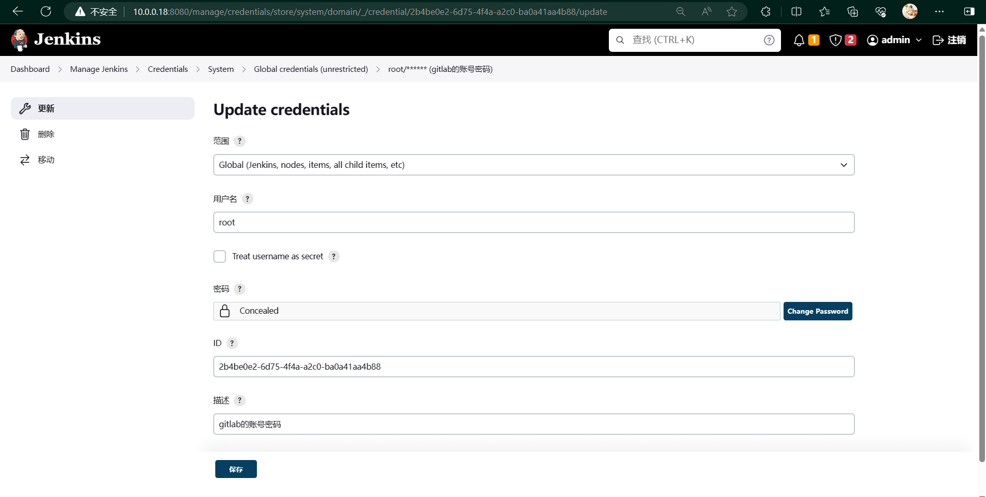
Task: Click the notifications bell icon
Action: coord(798,40)
